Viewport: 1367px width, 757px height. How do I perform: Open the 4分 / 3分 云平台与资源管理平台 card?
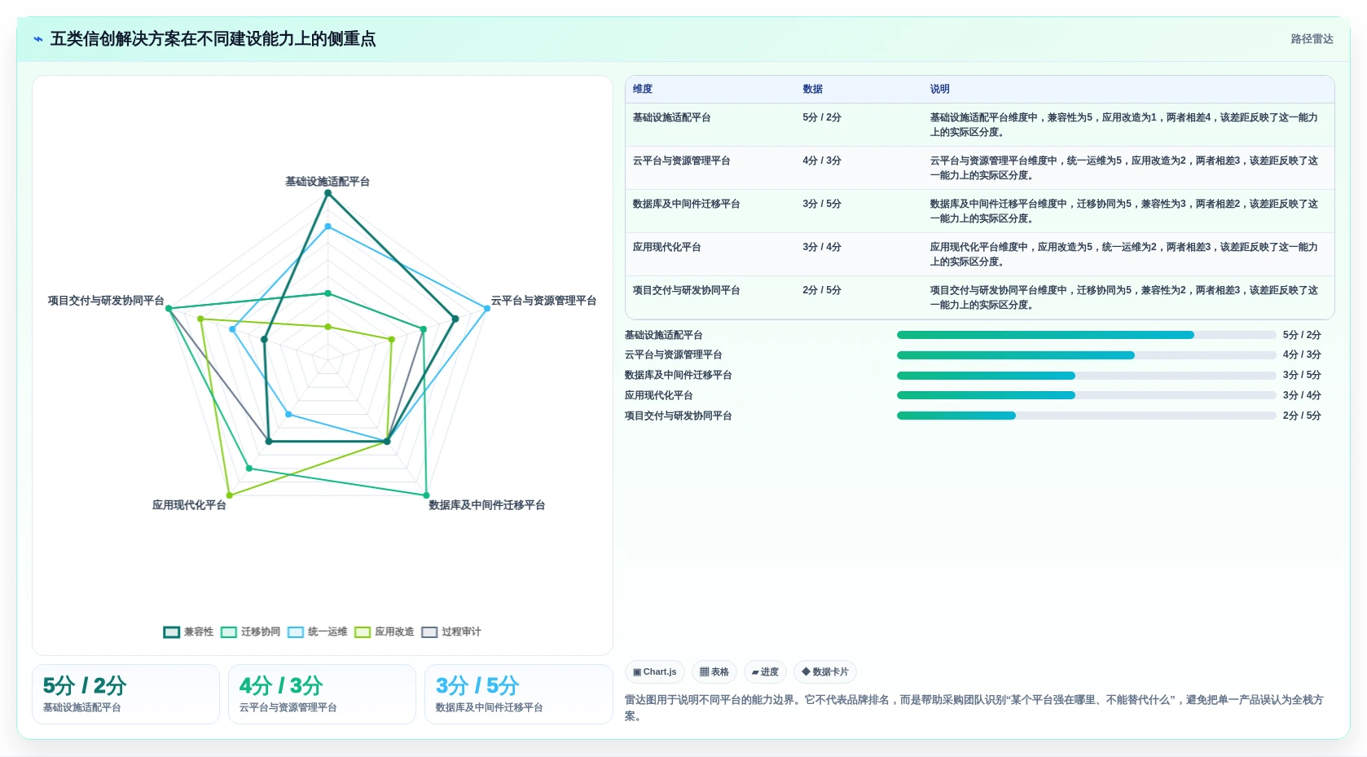[x=322, y=694]
